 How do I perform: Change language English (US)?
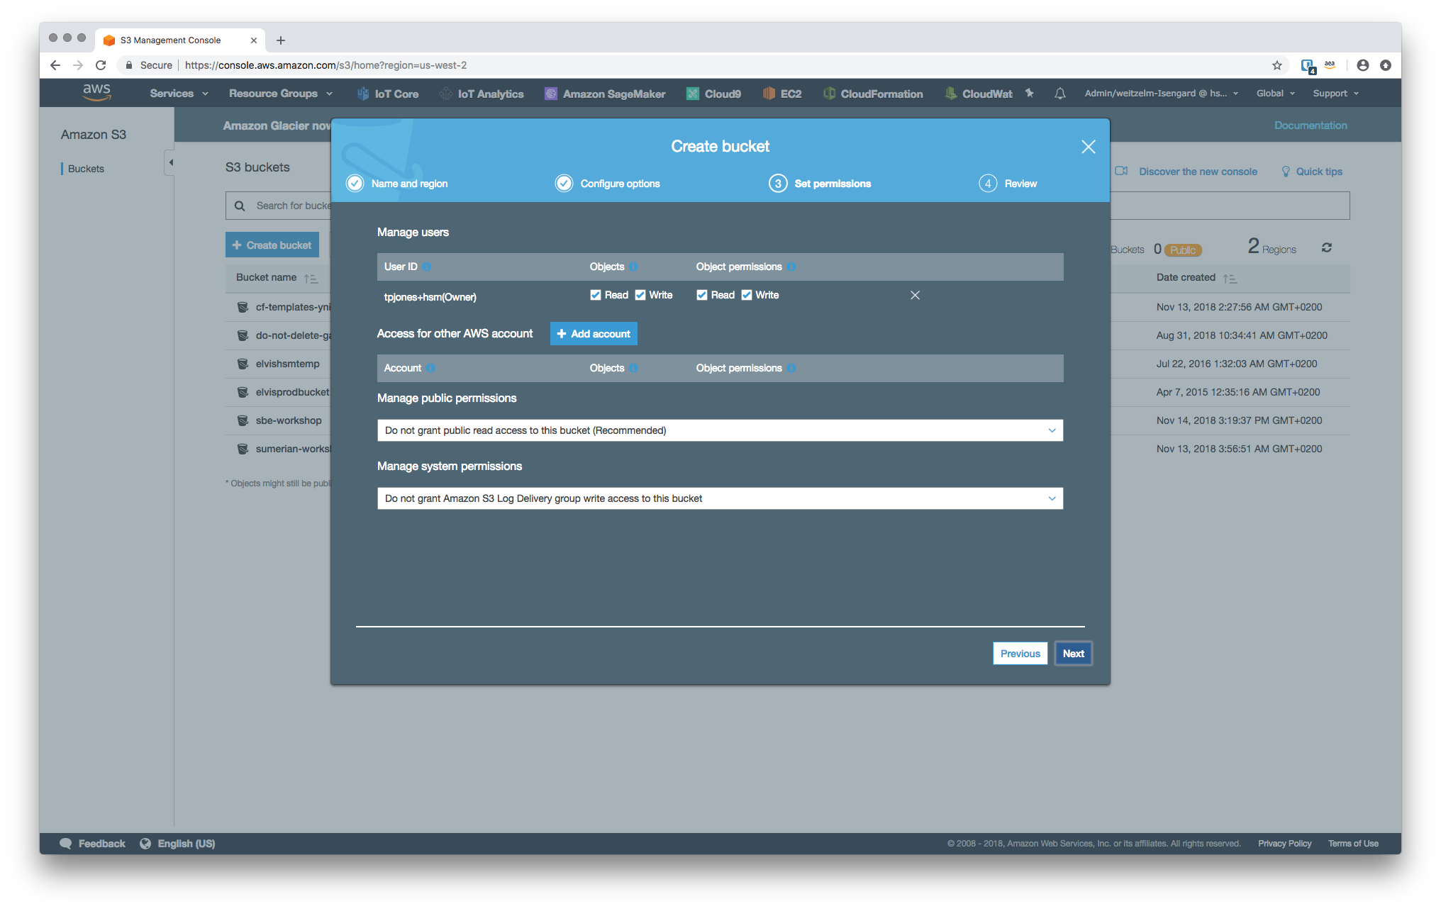pos(178,844)
